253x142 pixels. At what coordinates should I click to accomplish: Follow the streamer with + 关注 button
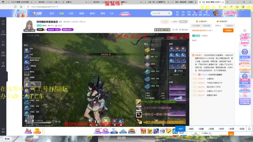point(164,21)
